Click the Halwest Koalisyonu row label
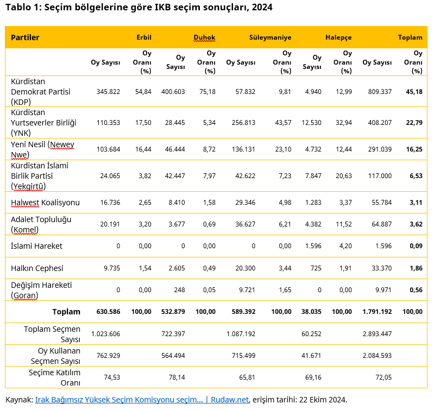The width and height of the screenshot is (434, 410). click(45, 203)
